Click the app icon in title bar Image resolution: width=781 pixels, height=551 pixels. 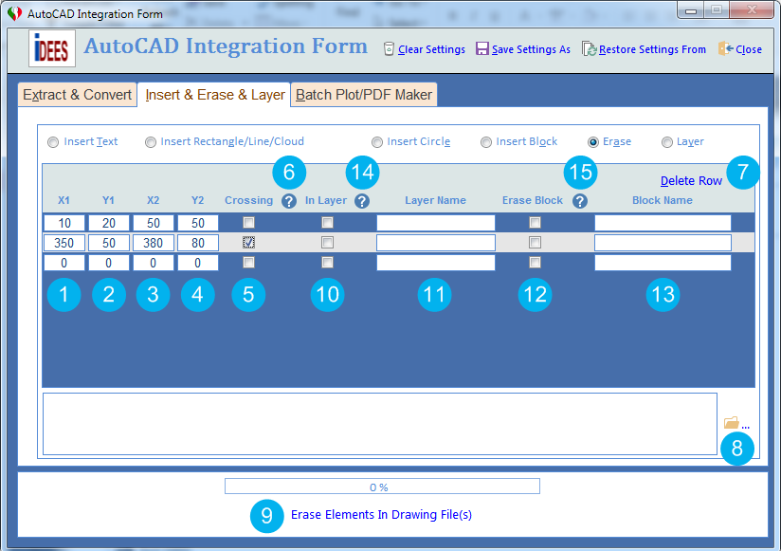15,13
